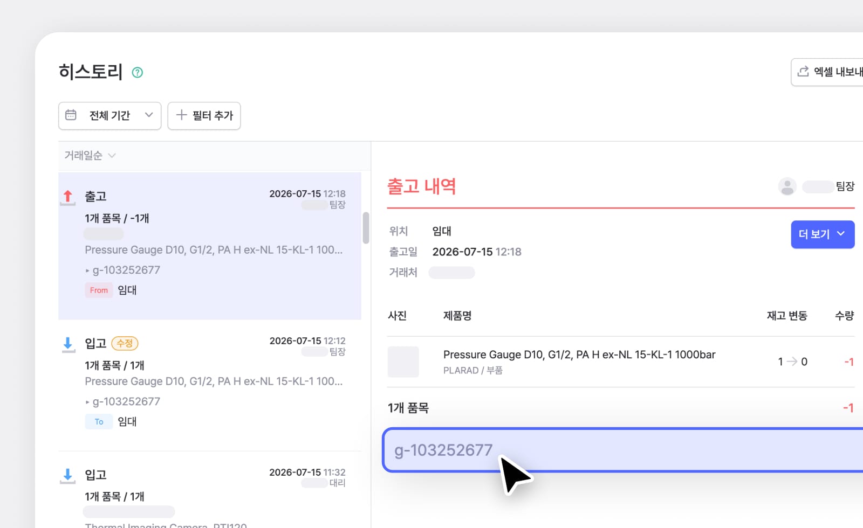Click the 출고 내역 heading

(422, 186)
